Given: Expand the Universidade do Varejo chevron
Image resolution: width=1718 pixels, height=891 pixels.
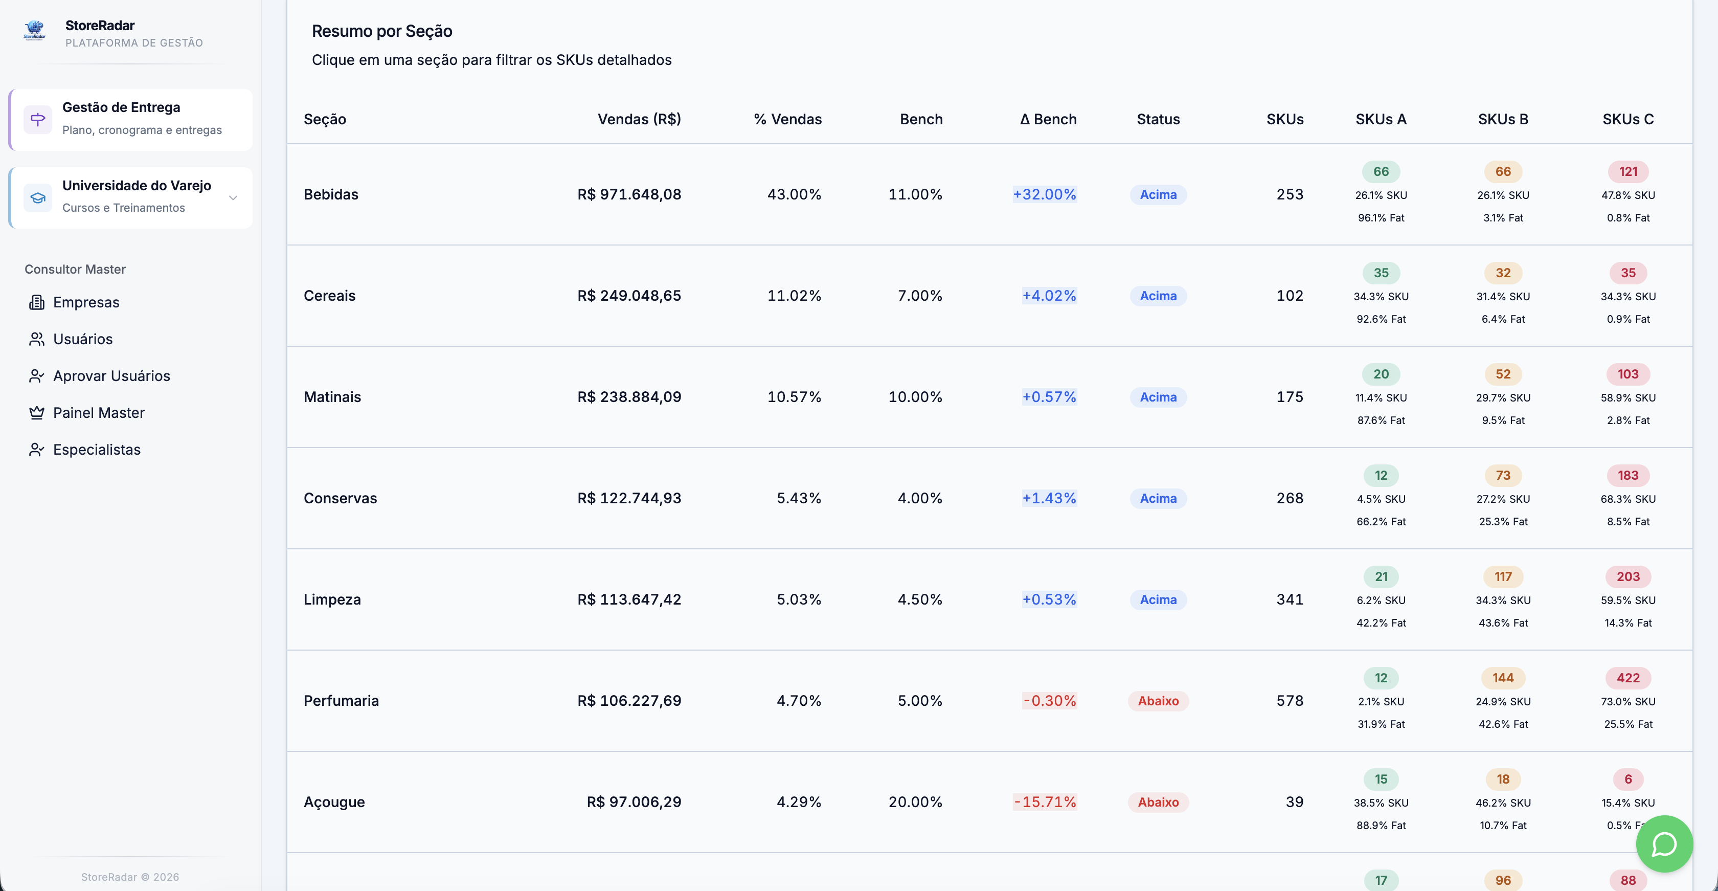Looking at the screenshot, I should (x=234, y=197).
